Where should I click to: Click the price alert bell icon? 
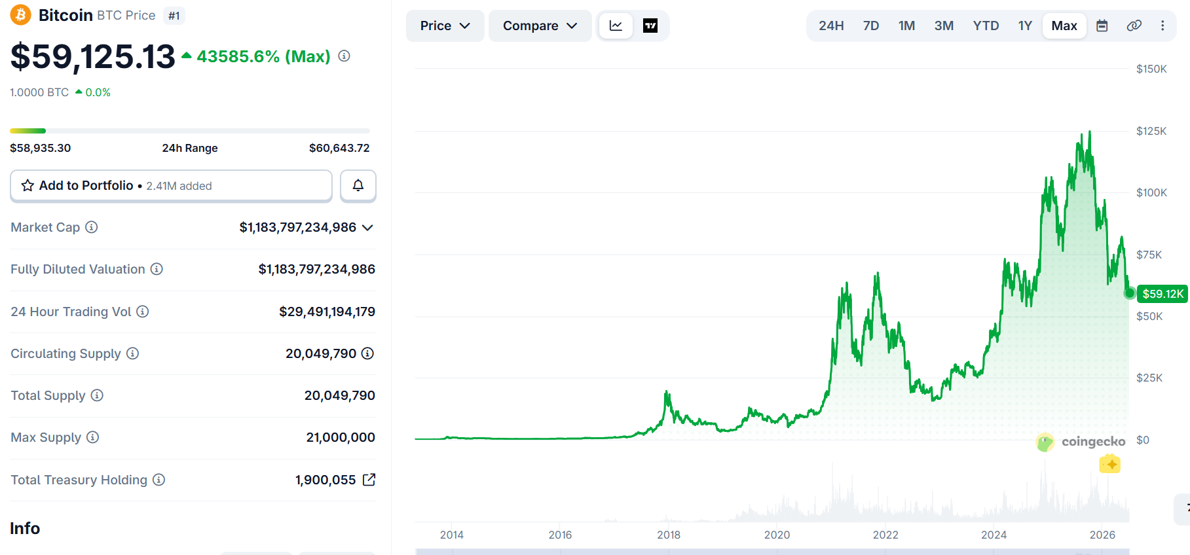tap(358, 186)
